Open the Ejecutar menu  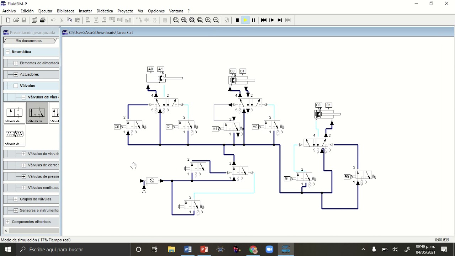(x=45, y=11)
